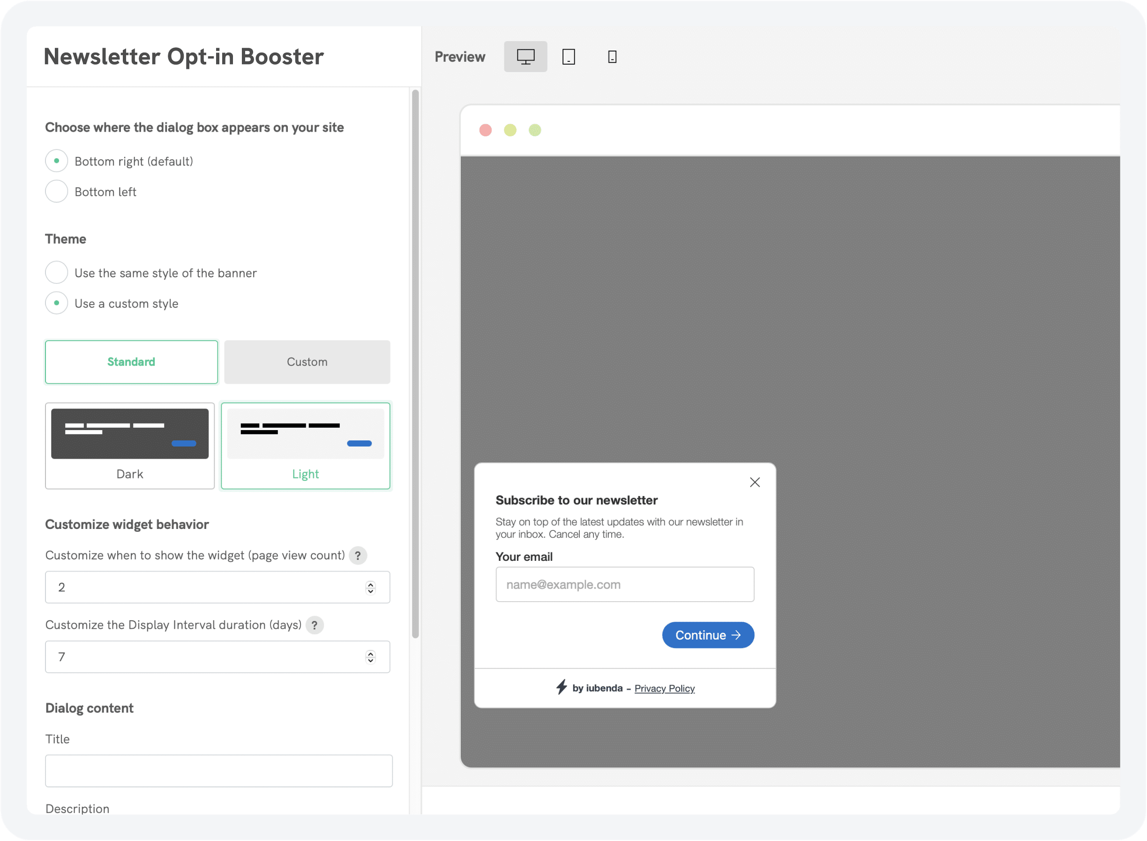This screenshot has width=1147, height=841.
Task: Pick the Dark theme thumbnail
Action: (130, 446)
